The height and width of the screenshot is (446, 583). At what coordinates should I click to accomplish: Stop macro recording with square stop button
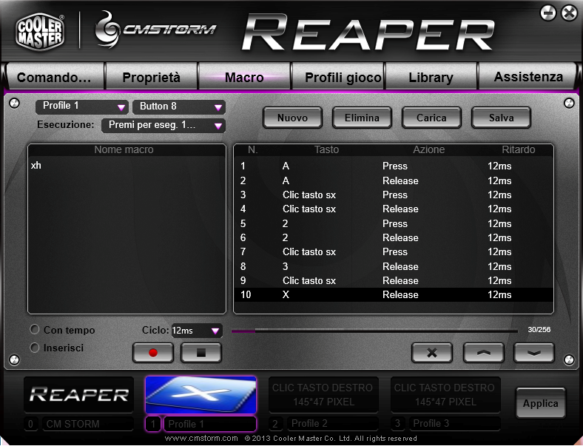coord(201,353)
